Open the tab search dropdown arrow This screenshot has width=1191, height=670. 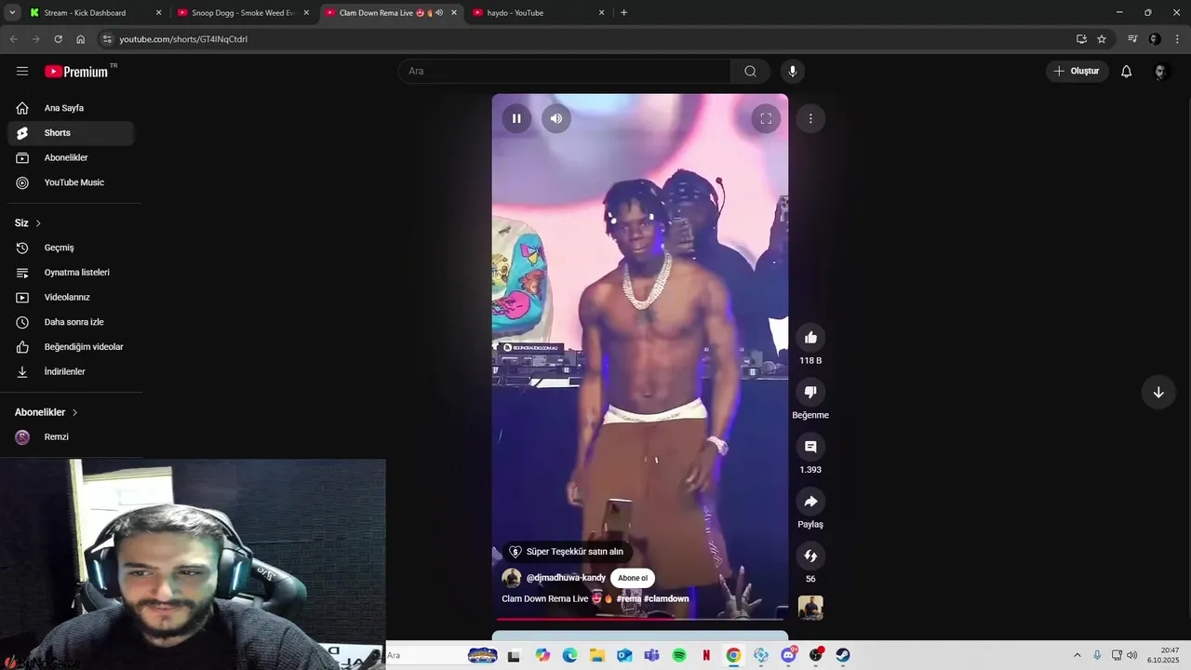[x=12, y=13]
